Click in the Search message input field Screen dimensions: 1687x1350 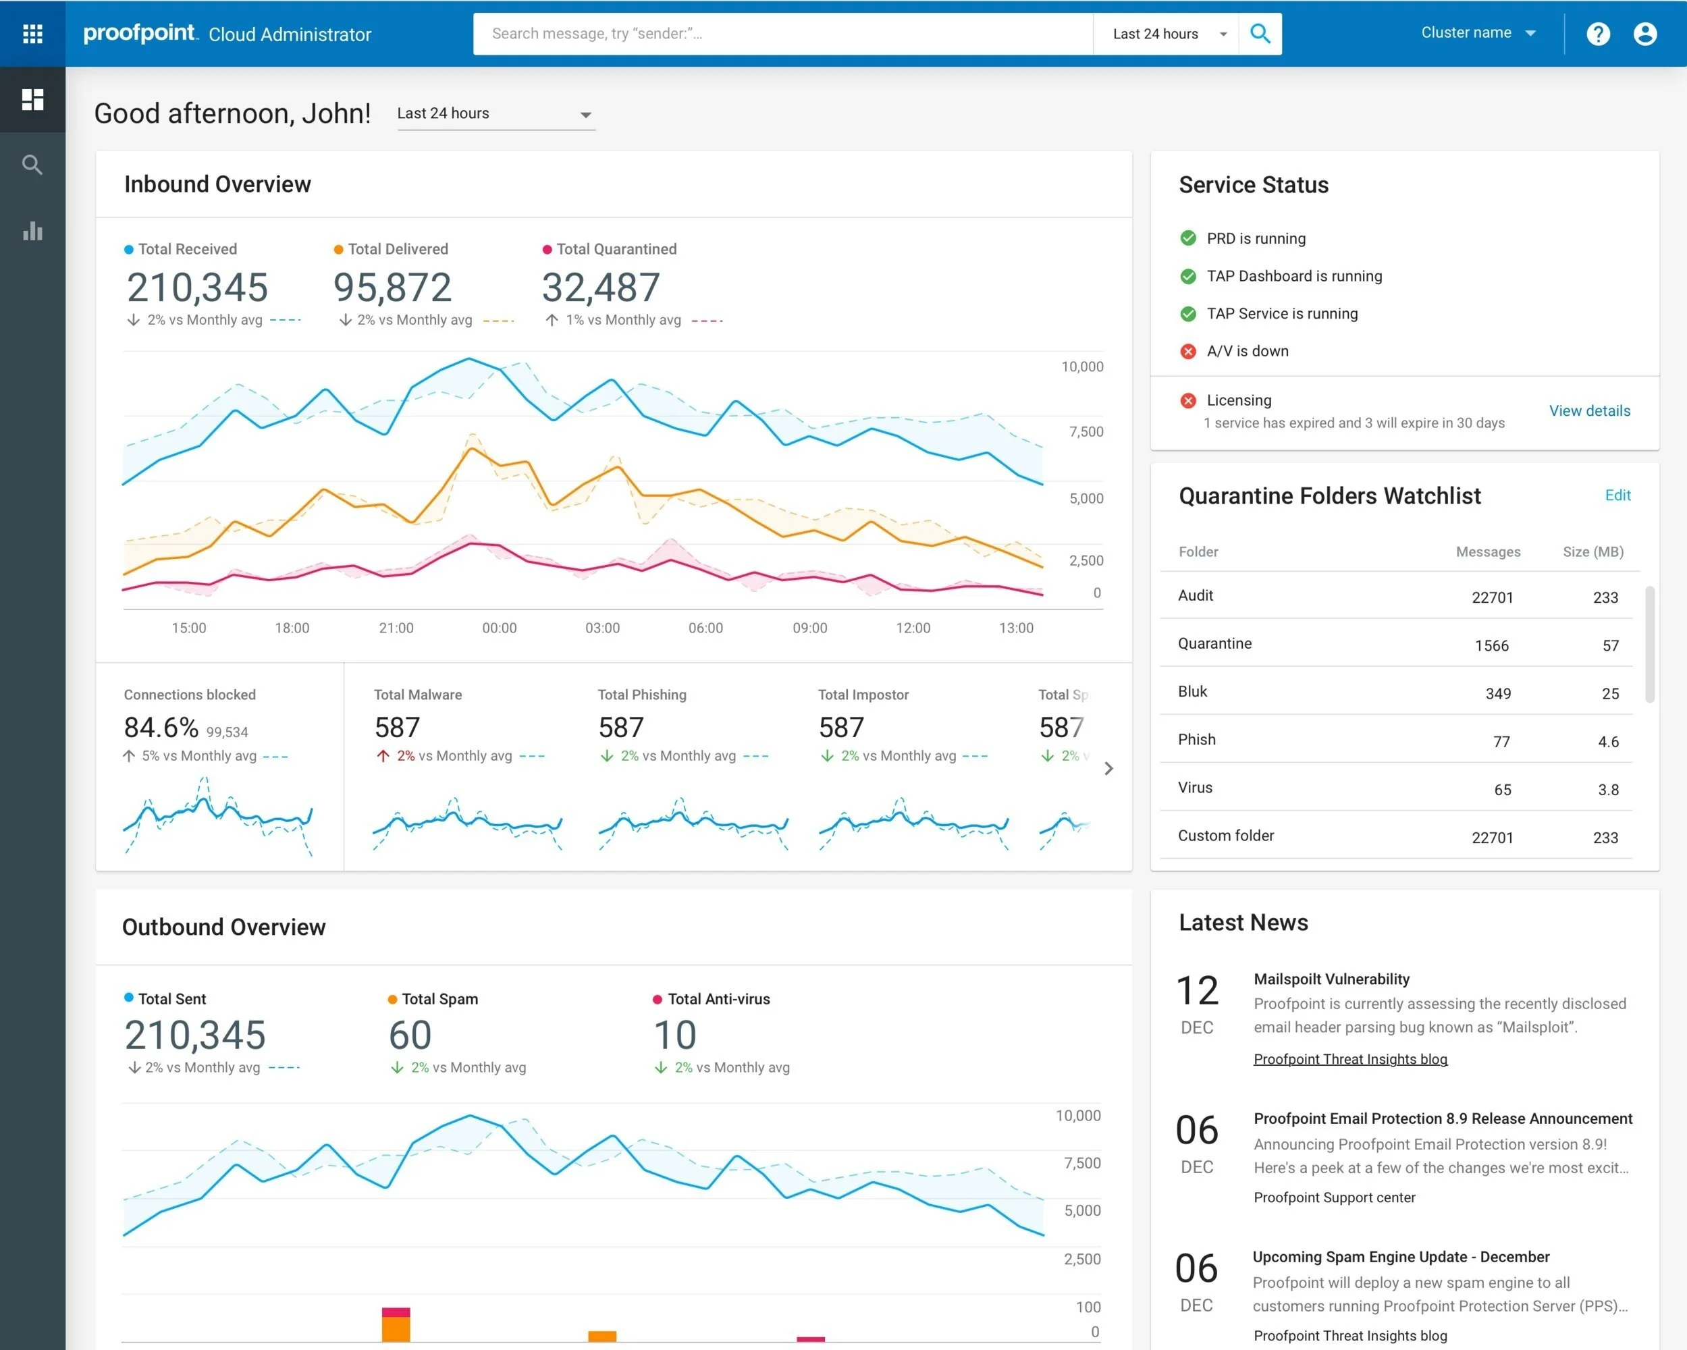[782, 34]
